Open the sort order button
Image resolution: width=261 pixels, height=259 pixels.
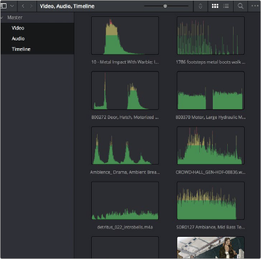[x=200, y=6]
